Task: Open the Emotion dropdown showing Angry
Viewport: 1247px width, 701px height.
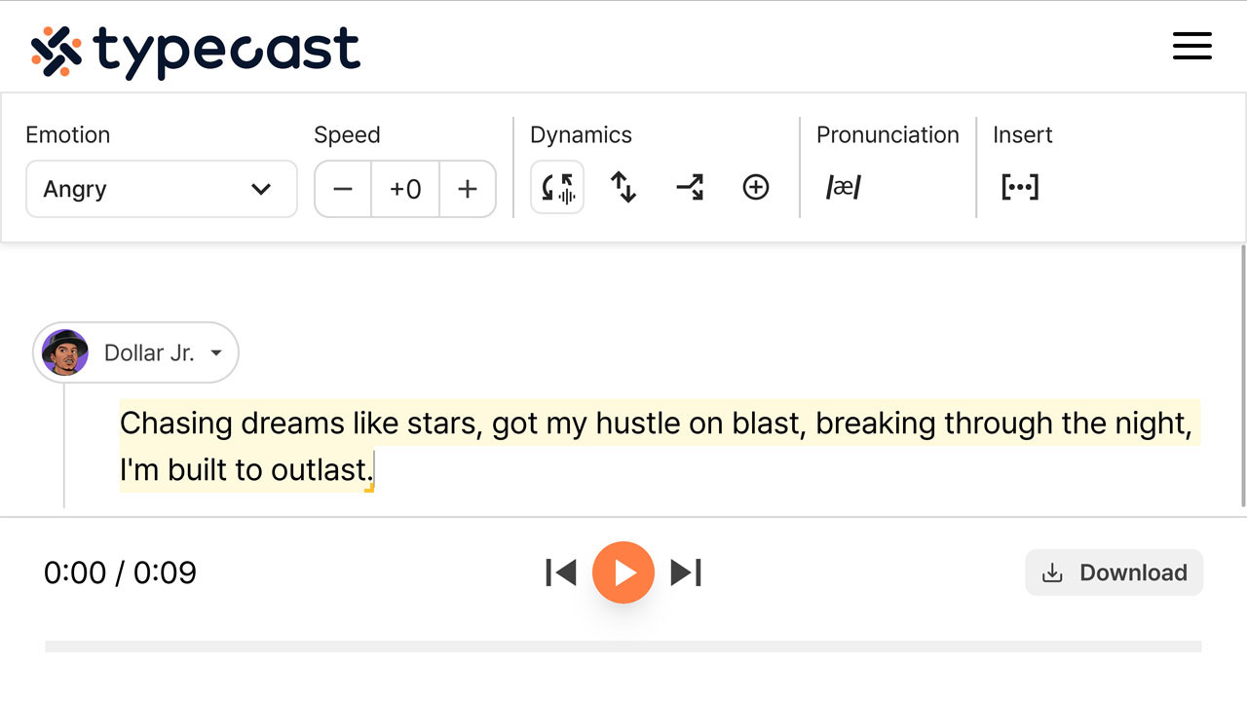Action: click(x=161, y=189)
